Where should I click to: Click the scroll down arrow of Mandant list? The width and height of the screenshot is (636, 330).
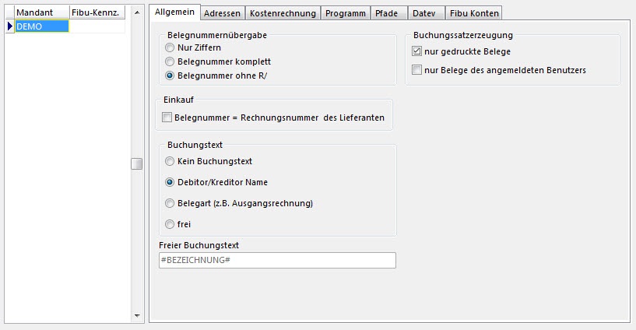pyautogui.click(x=138, y=316)
